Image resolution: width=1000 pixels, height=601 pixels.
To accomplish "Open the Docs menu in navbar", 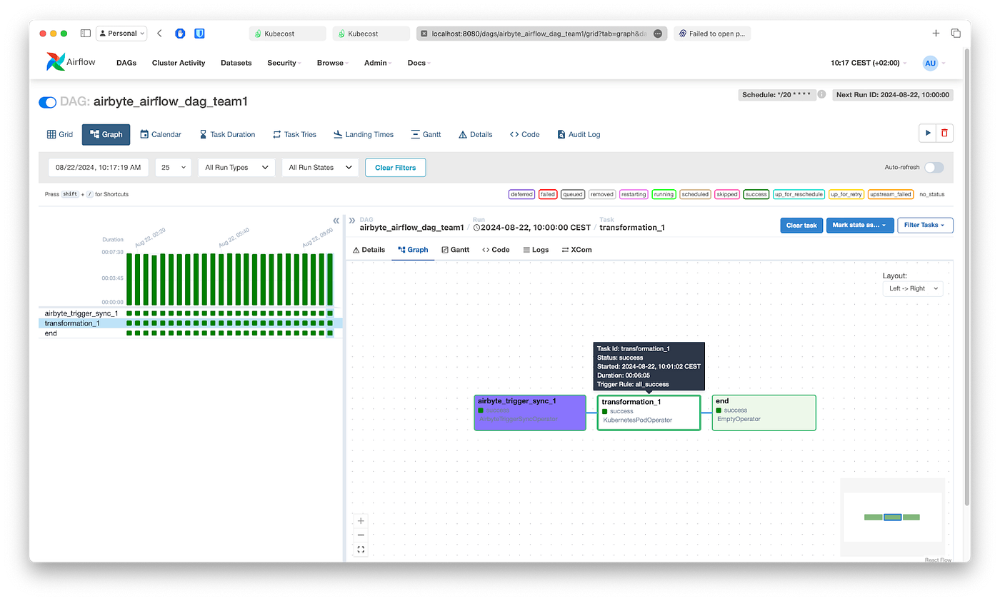I will [x=419, y=63].
